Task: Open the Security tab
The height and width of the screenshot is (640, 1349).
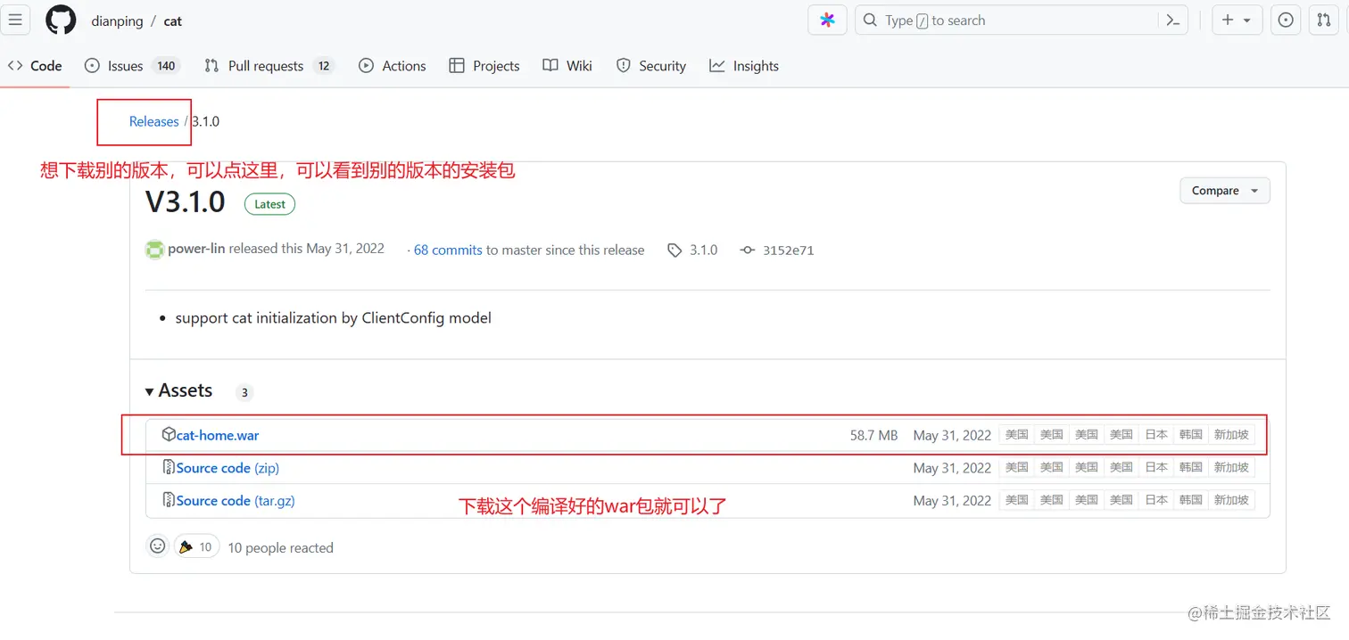Action: [651, 66]
